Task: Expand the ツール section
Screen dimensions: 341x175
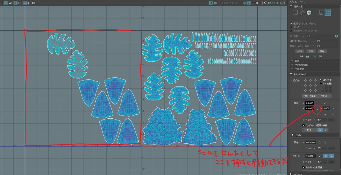Action: point(314,135)
